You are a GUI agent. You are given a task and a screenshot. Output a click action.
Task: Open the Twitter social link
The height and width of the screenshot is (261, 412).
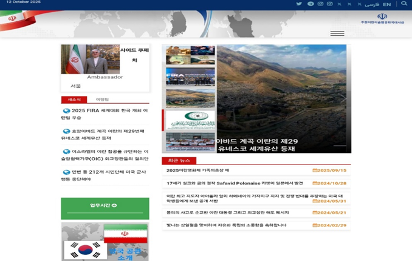299,4
